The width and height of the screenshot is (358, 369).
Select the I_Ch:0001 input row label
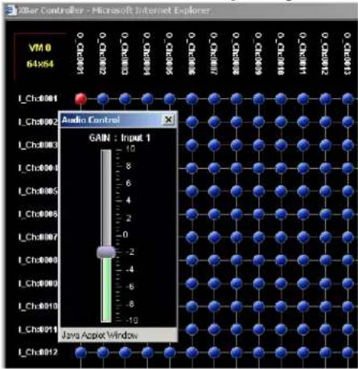(38, 99)
